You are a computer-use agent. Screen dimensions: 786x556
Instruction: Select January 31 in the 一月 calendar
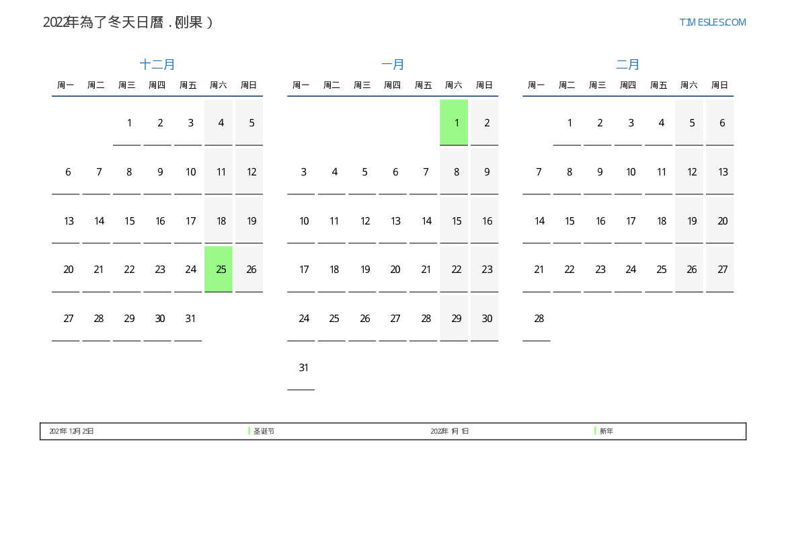click(x=304, y=368)
